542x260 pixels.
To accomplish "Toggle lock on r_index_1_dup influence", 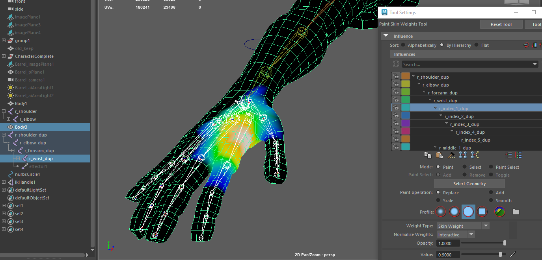I will click(x=395, y=108).
